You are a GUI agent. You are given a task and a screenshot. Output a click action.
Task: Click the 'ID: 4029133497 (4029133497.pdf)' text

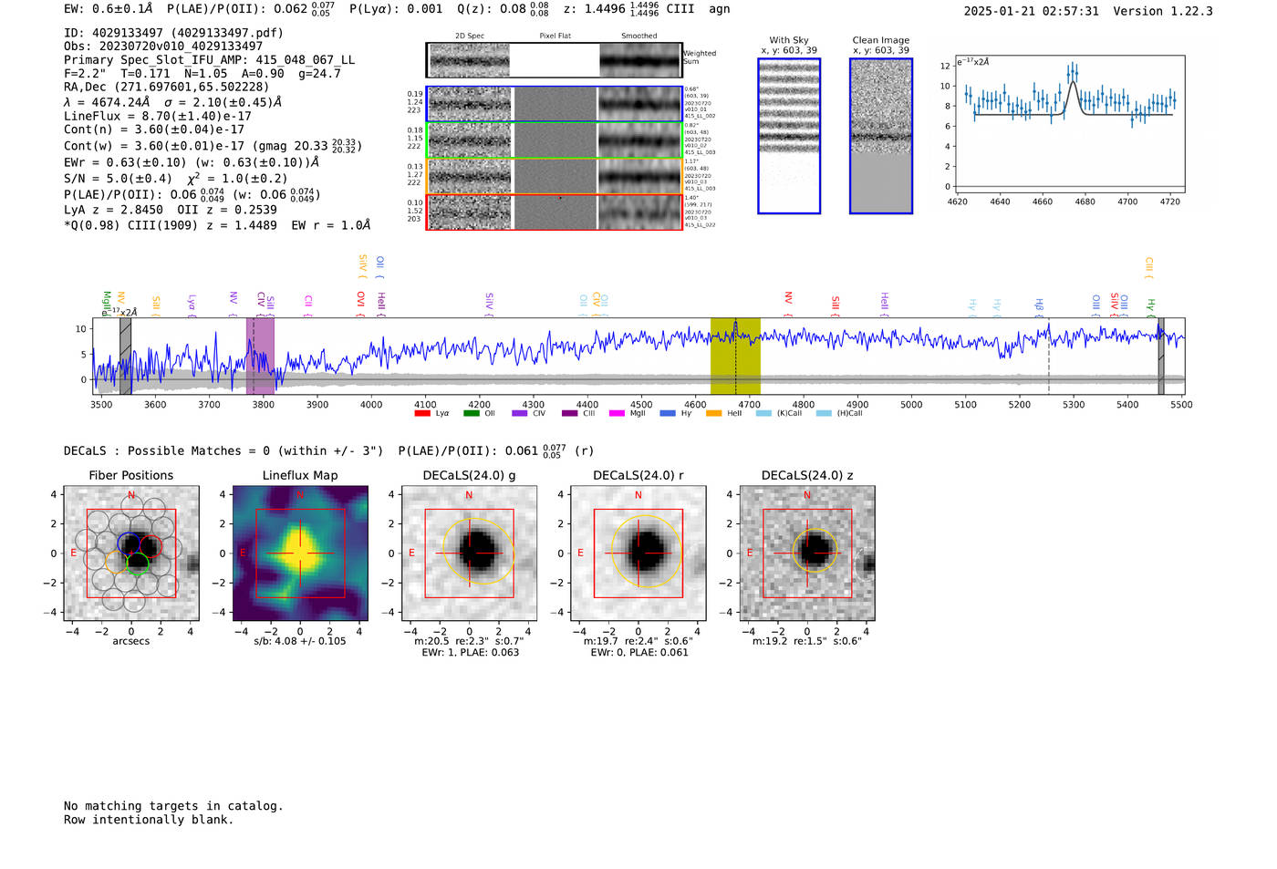[173, 33]
